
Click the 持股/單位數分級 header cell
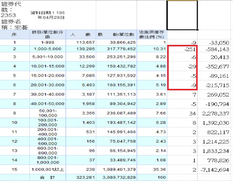click(x=48, y=34)
